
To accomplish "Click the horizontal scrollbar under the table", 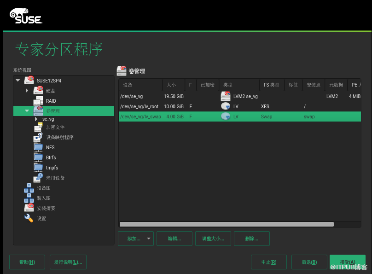I will pyautogui.click(x=227, y=224).
